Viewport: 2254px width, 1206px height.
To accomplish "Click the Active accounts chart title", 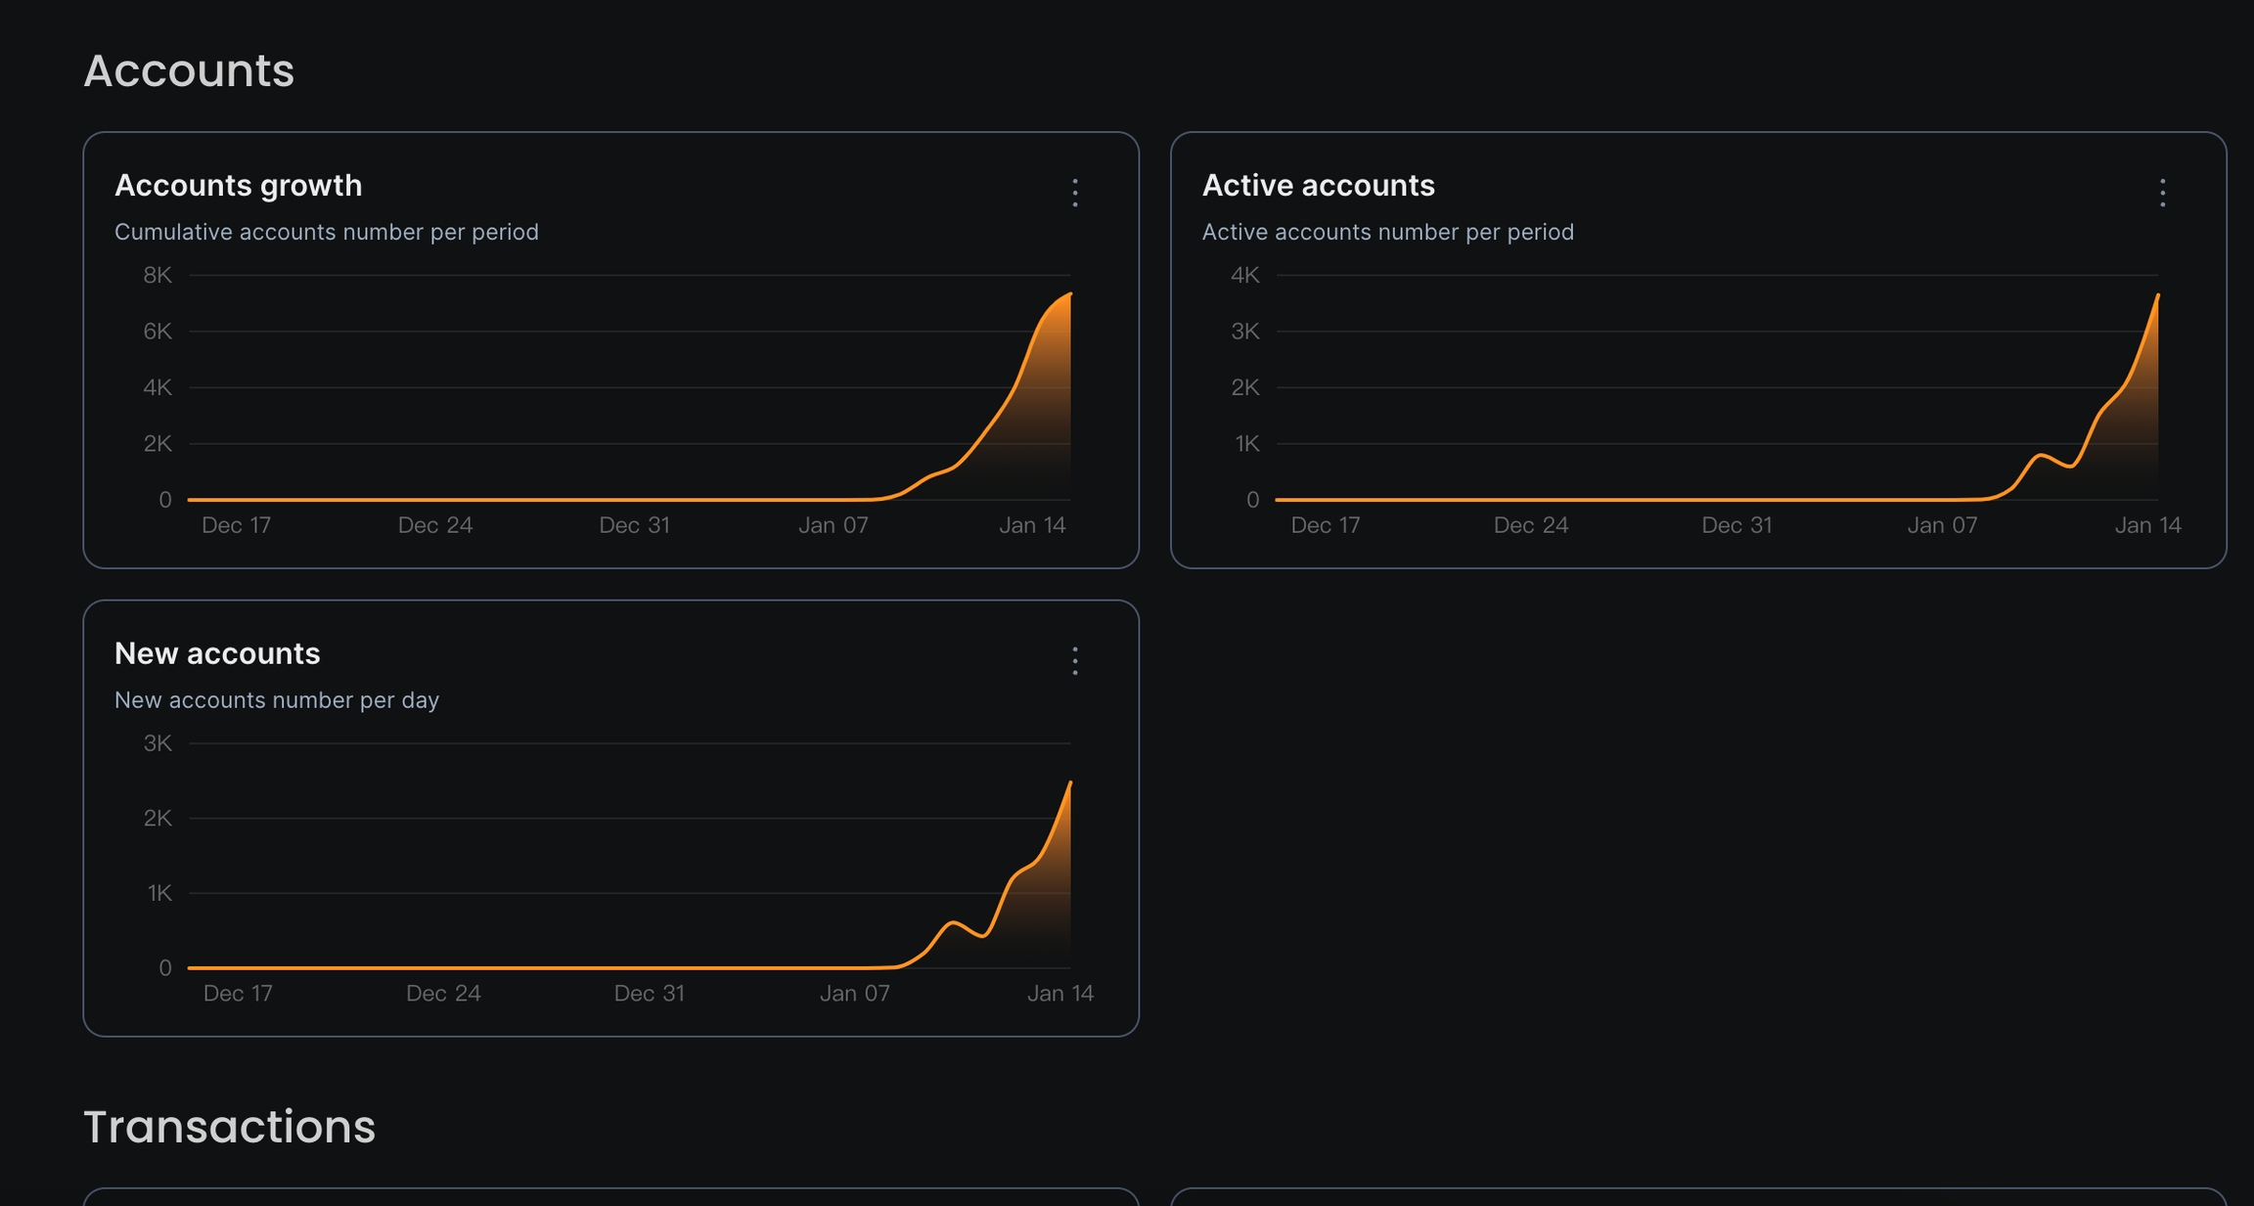I will tap(1318, 186).
